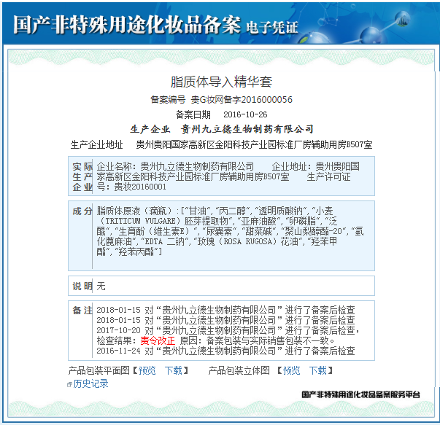Screen dimensions: 440x425
Task: Click footer text 国产非特殊用途化妆品备案服务平台
Action: (360, 394)
